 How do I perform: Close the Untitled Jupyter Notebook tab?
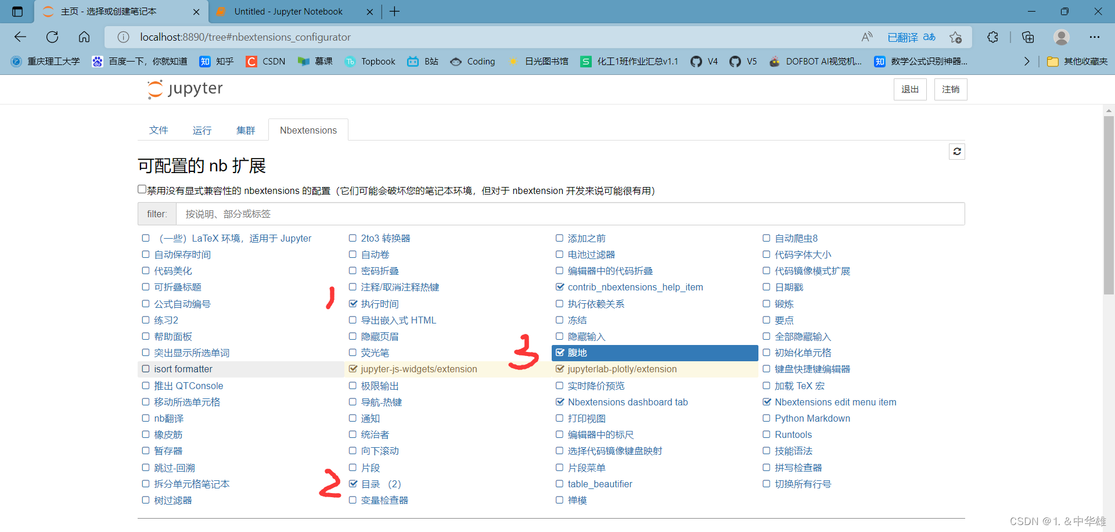tap(370, 12)
